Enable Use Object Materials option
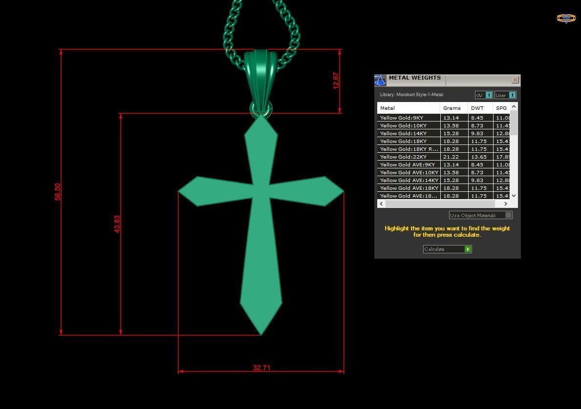The image size is (581, 409). click(481, 215)
